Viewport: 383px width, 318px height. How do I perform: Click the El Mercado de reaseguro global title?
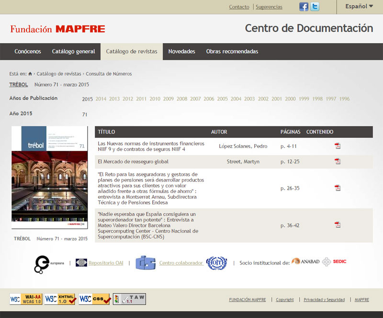point(133,161)
